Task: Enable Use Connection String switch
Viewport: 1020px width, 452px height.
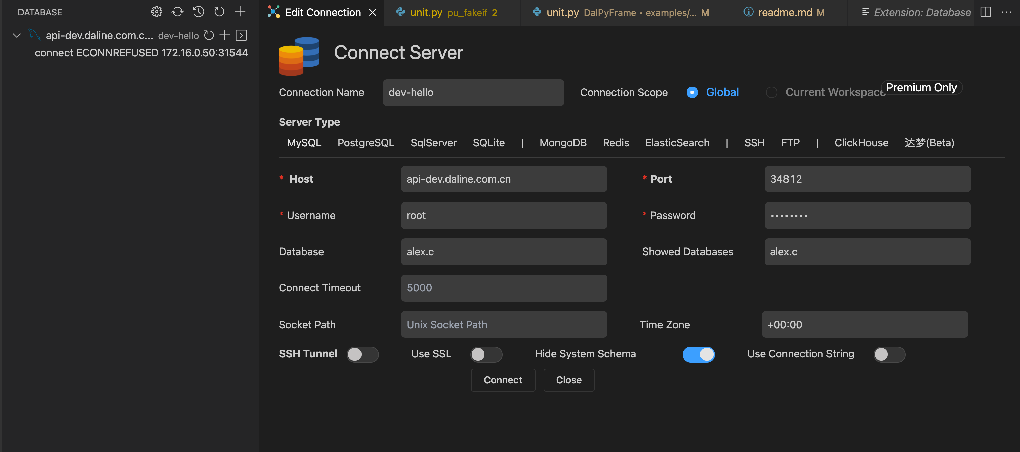Action: 889,354
